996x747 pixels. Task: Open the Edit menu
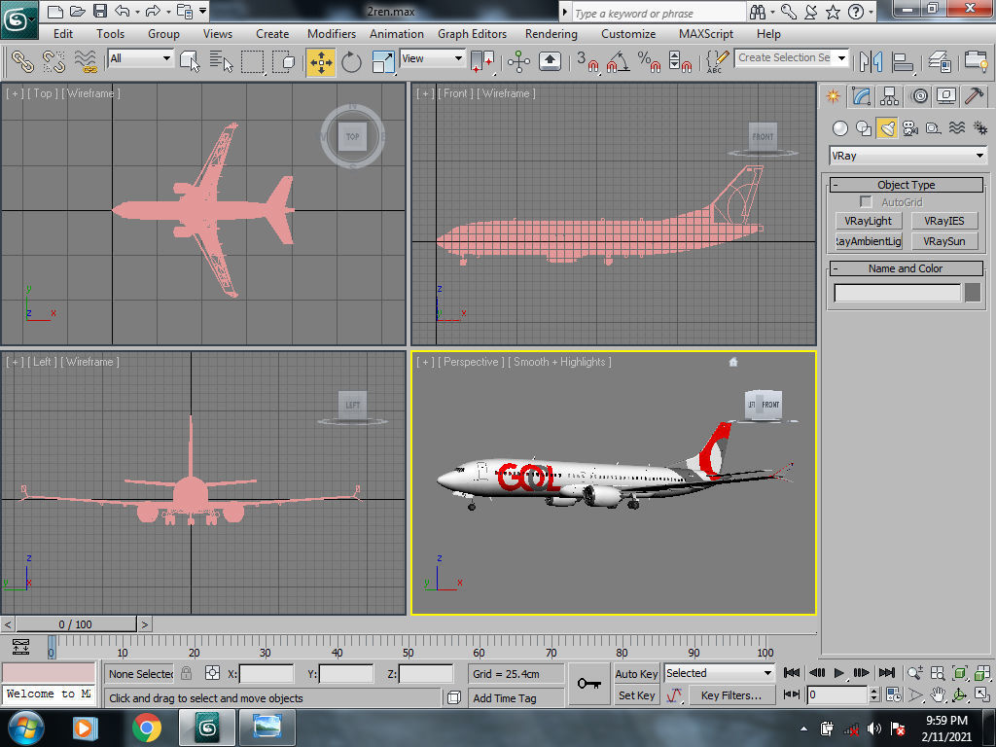pyautogui.click(x=63, y=34)
